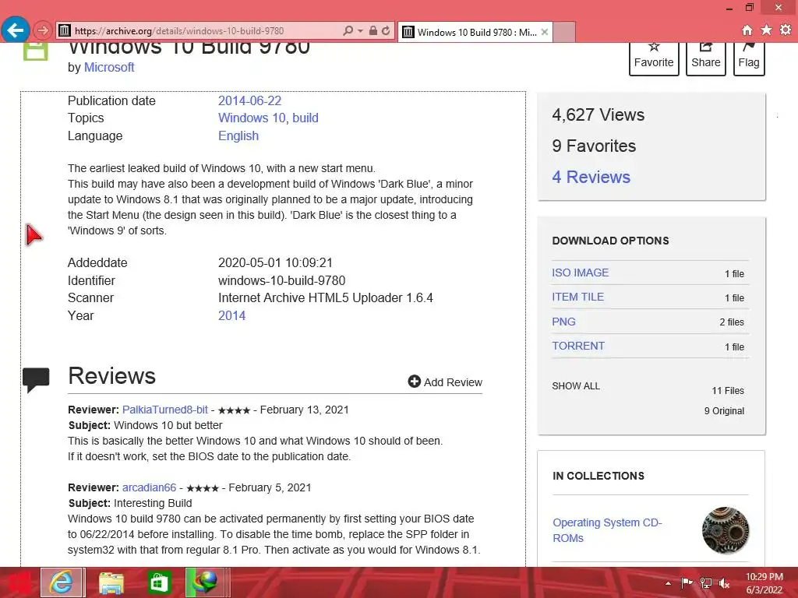
Task: Refresh the page with reload icon
Action: [386, 31]
